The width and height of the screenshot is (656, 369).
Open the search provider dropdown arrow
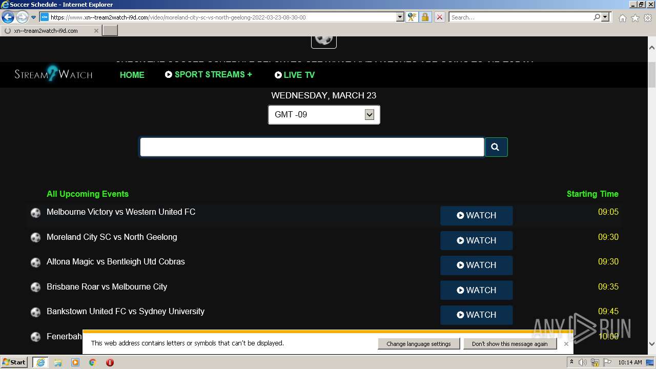pyautogui.click(x=605, y=17)
